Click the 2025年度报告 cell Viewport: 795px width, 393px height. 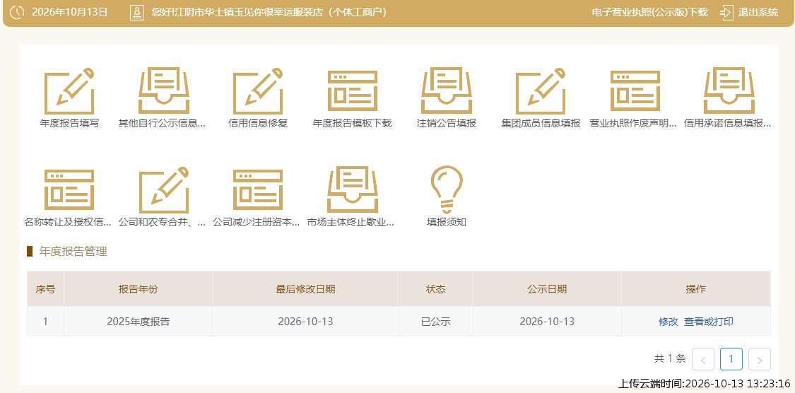[x=138, y=322]
